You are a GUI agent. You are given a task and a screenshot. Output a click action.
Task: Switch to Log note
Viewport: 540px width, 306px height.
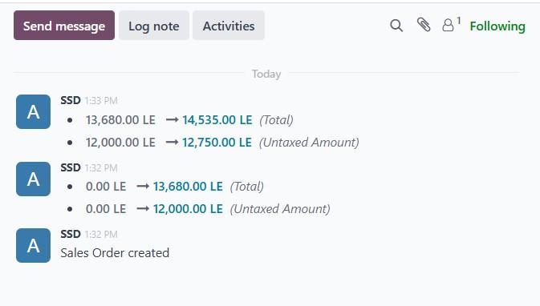coord(154,26)
